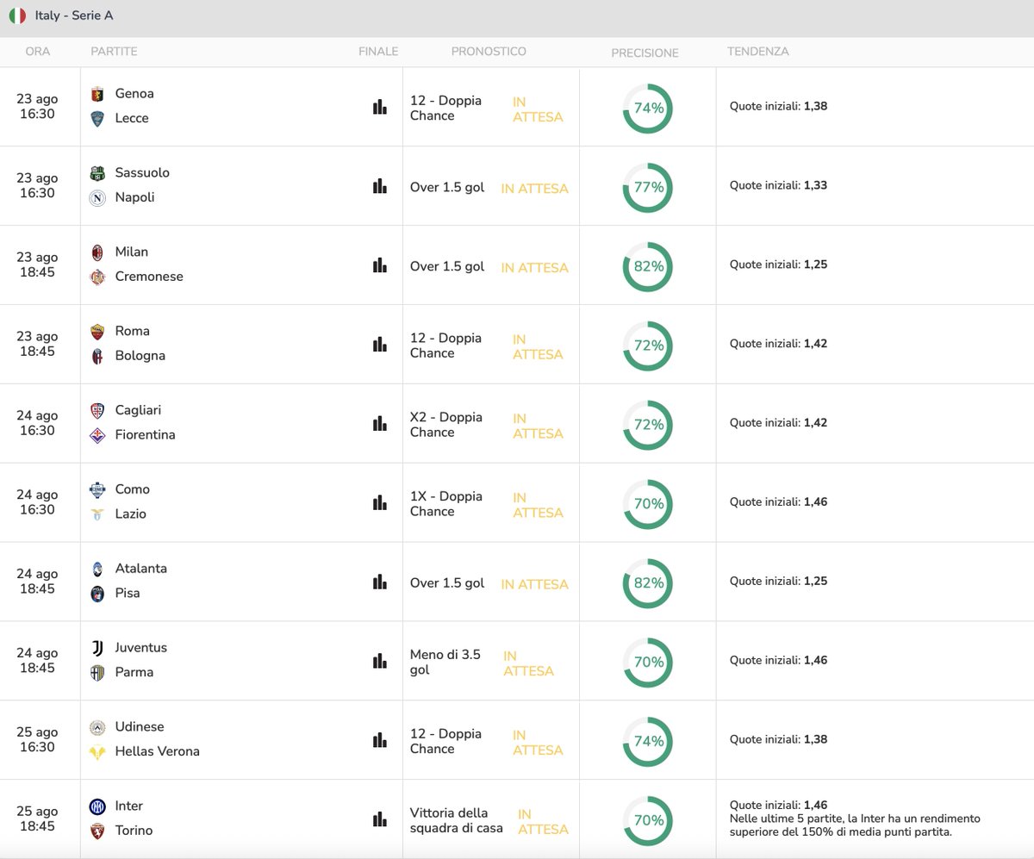The image size is (1034, 859).
Task: Open the Genoa team name link
Action: (x=134, y=93)
